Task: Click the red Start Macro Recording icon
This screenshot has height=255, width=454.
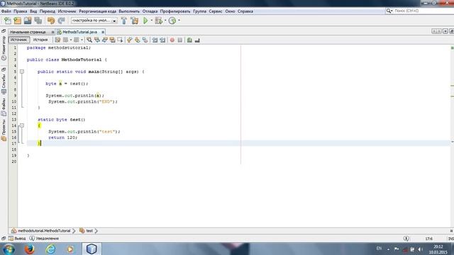Action: pyautogui.click(x=172, y=40)
